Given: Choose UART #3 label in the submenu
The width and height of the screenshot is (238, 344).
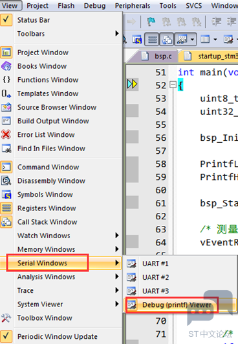Looking at the screenshot, I should [x=156, y=291].
